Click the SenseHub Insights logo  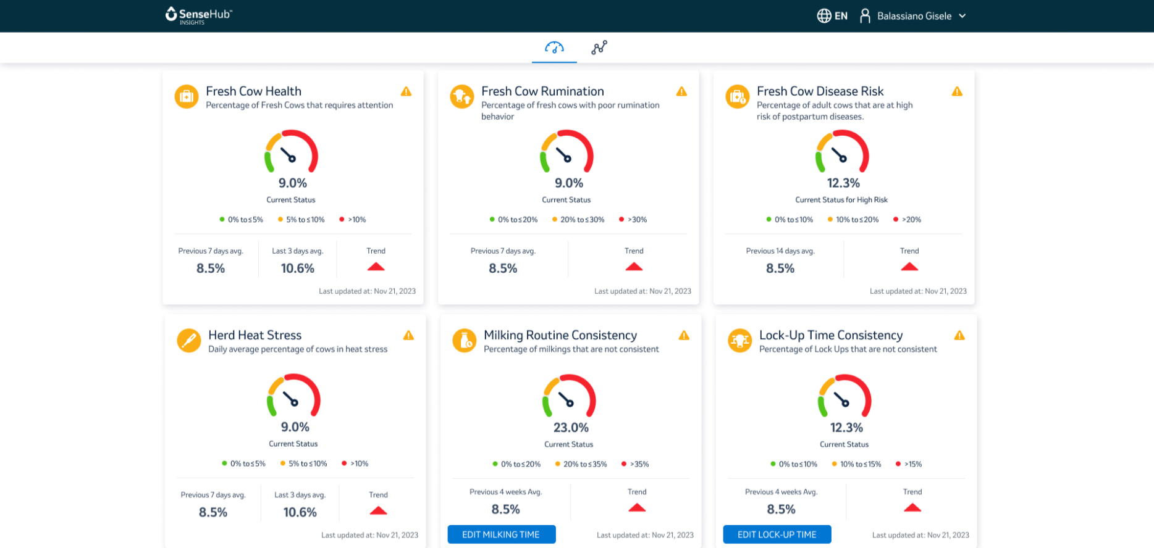[x=198, y=15]
